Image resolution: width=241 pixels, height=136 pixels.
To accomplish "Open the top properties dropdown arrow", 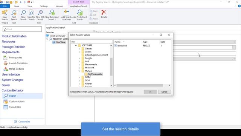I will point(234,42).
